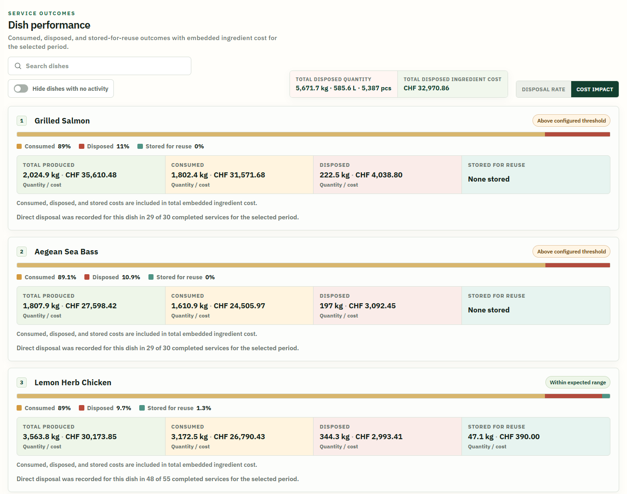
Task: Click the red disposed segment of Grilled Salmon's bar
Action: tap(577, 135)
